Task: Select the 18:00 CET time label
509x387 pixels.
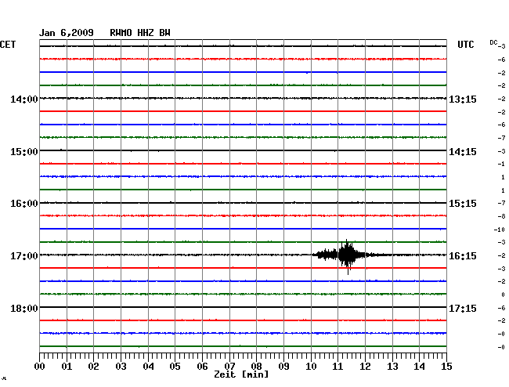Action: pyautogui.click(x=24, y=308)
